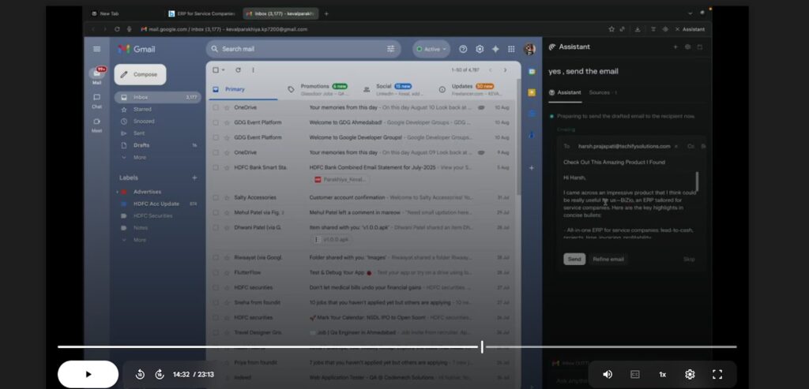Open the HDFC Acc Update label
809x389 pixels.
point(157,204)
